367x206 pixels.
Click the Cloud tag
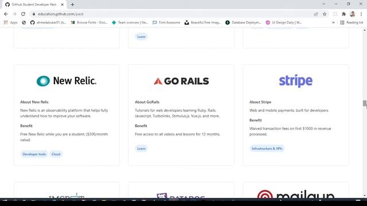point(56,154)
